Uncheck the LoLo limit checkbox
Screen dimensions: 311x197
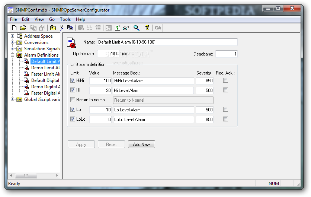coord(73,119)
